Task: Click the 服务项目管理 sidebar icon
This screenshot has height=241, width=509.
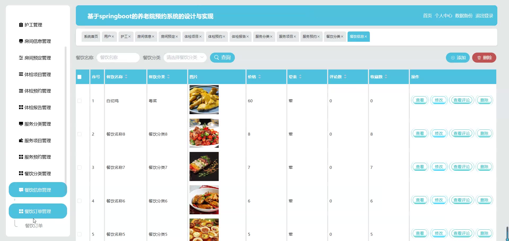Action: (x=21, y=141)
